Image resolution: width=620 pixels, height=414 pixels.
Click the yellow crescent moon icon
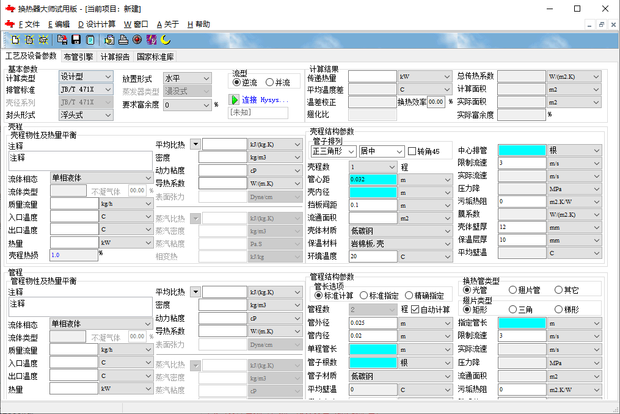pos(166,40)
